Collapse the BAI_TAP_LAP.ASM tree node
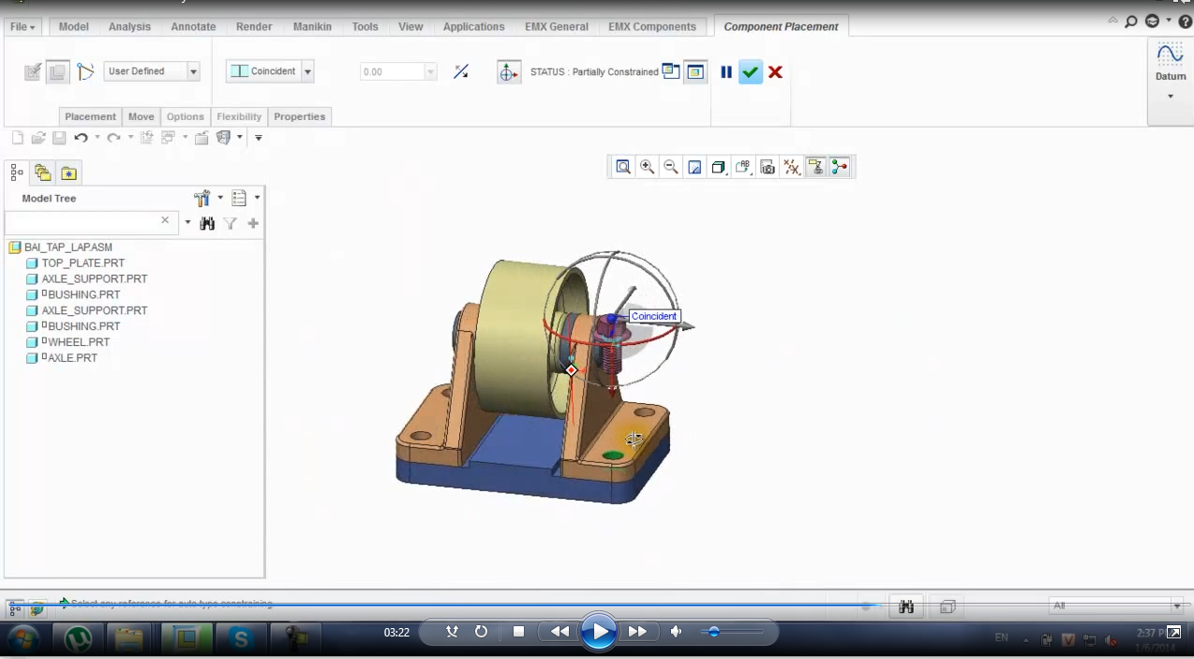Image resolution: width=1194 pixels, height=659 pixels. coord(14,247)
